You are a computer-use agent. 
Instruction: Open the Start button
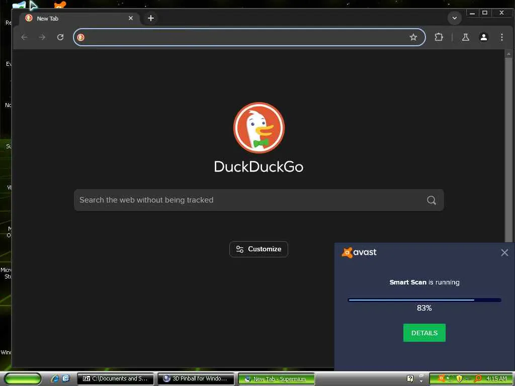tap(23, 379)
